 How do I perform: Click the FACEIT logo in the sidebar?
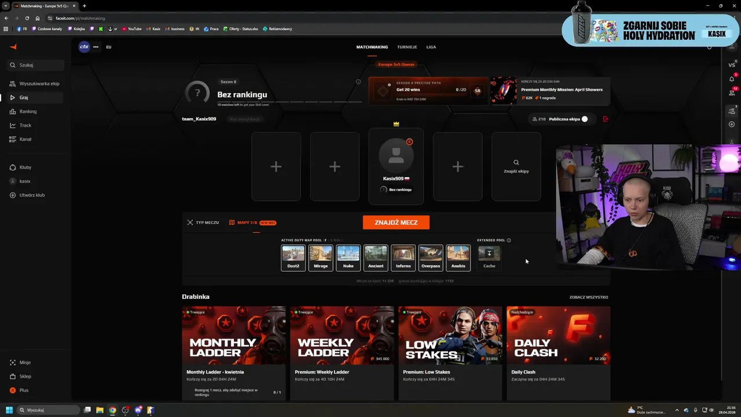coord(13,47)
